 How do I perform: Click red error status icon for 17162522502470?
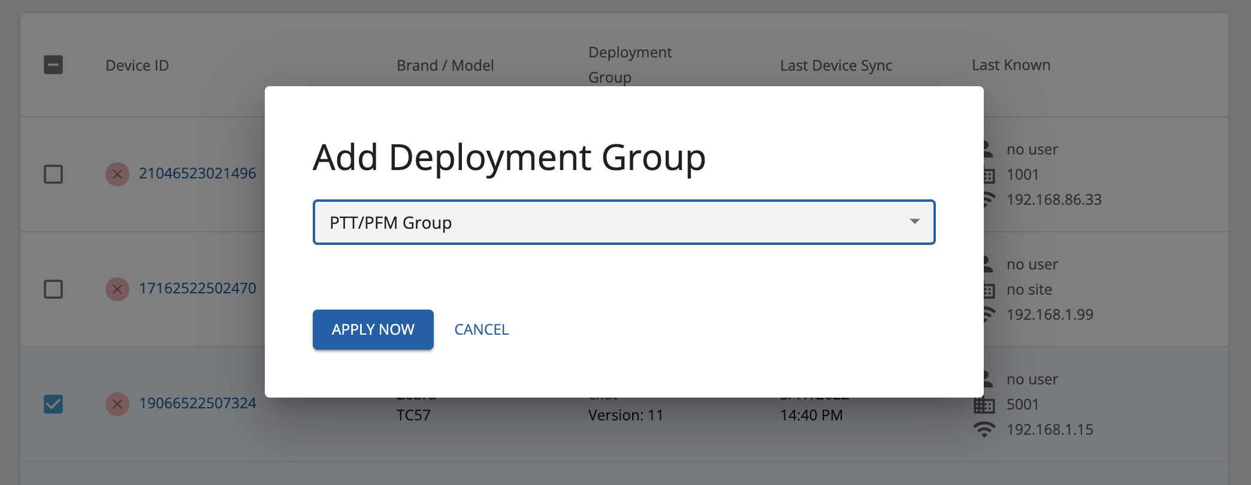(x=117, y=289)
